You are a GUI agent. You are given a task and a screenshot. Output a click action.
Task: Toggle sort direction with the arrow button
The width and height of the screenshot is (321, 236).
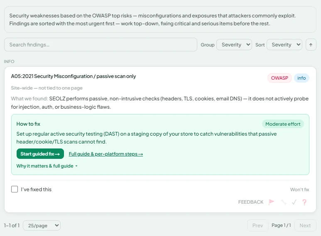tap(311, 45)
